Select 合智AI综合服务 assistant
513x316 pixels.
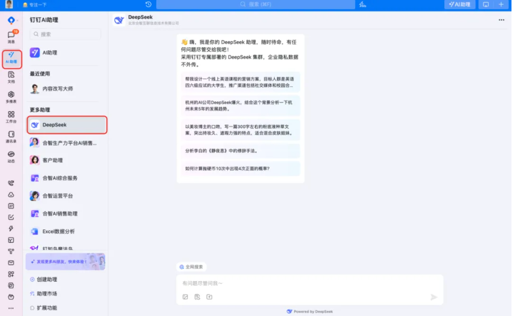coord(65,178)
